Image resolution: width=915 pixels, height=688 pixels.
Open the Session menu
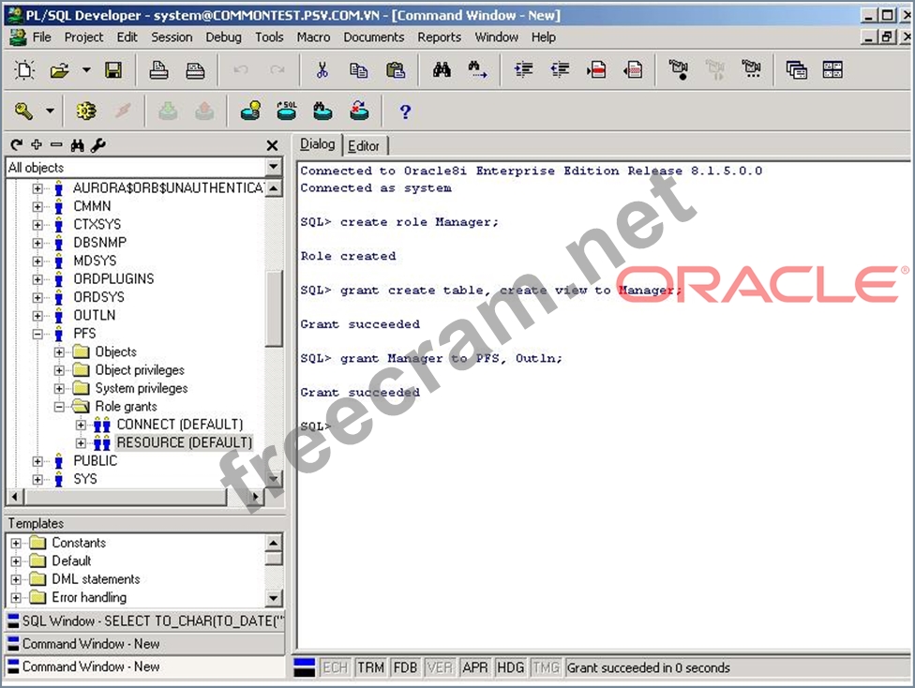pyautogui.click(x=172, y=37)
